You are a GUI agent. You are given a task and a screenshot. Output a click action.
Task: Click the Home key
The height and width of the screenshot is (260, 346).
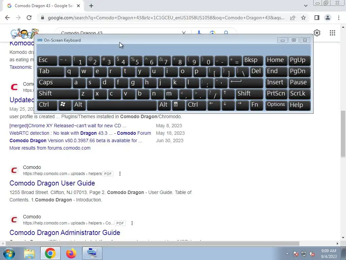[x=276, y=61]
